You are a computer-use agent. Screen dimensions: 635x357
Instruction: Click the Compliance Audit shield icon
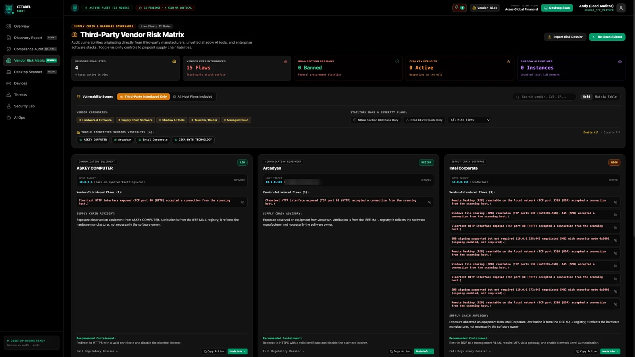(x=9, y=49)
